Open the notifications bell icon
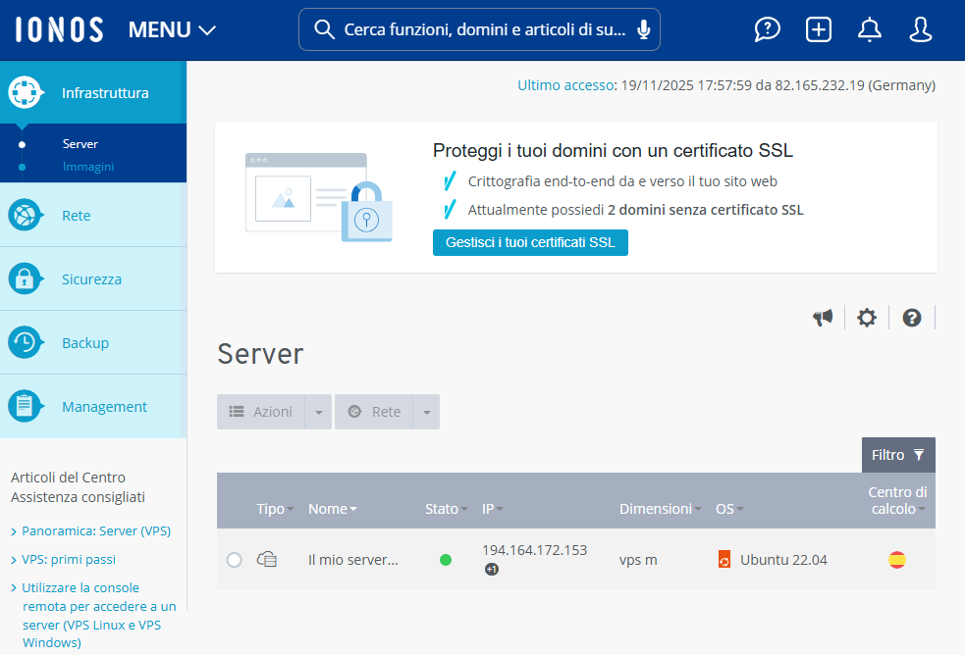 tap(869, 29)
